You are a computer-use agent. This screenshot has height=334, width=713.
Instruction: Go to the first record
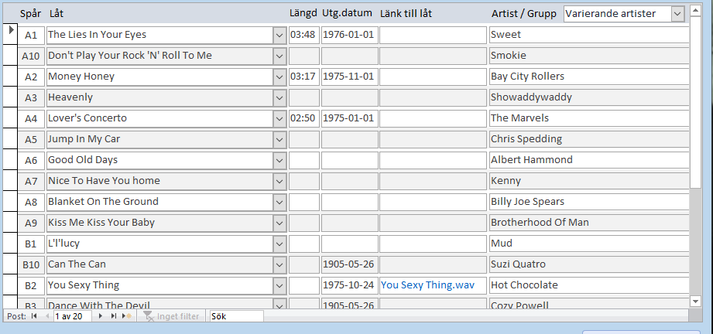pyautogui.click(x=33, y=316)
